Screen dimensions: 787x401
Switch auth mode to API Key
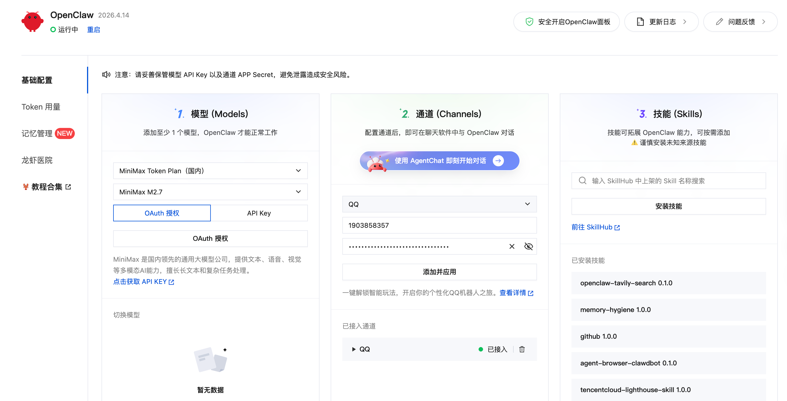coord(259,213)
